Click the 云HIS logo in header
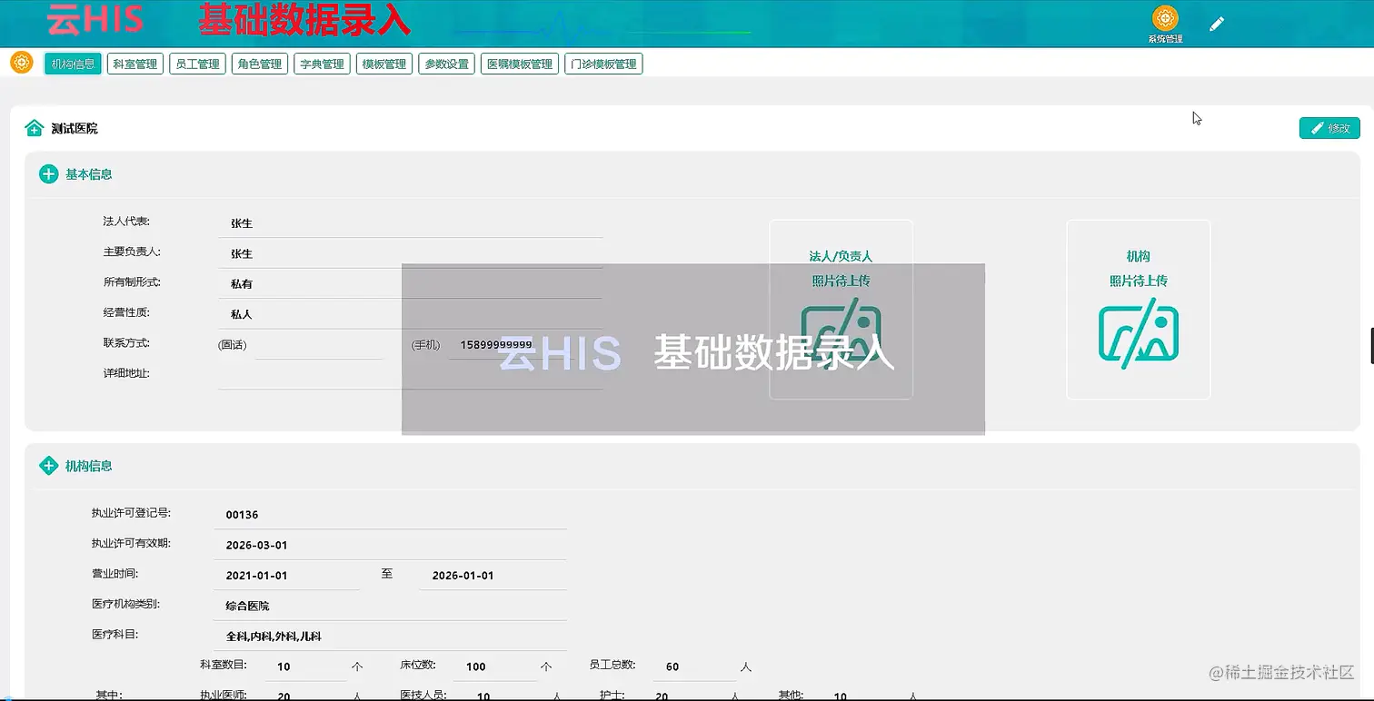Screen dimensions: 1374x701 point(95,21)
